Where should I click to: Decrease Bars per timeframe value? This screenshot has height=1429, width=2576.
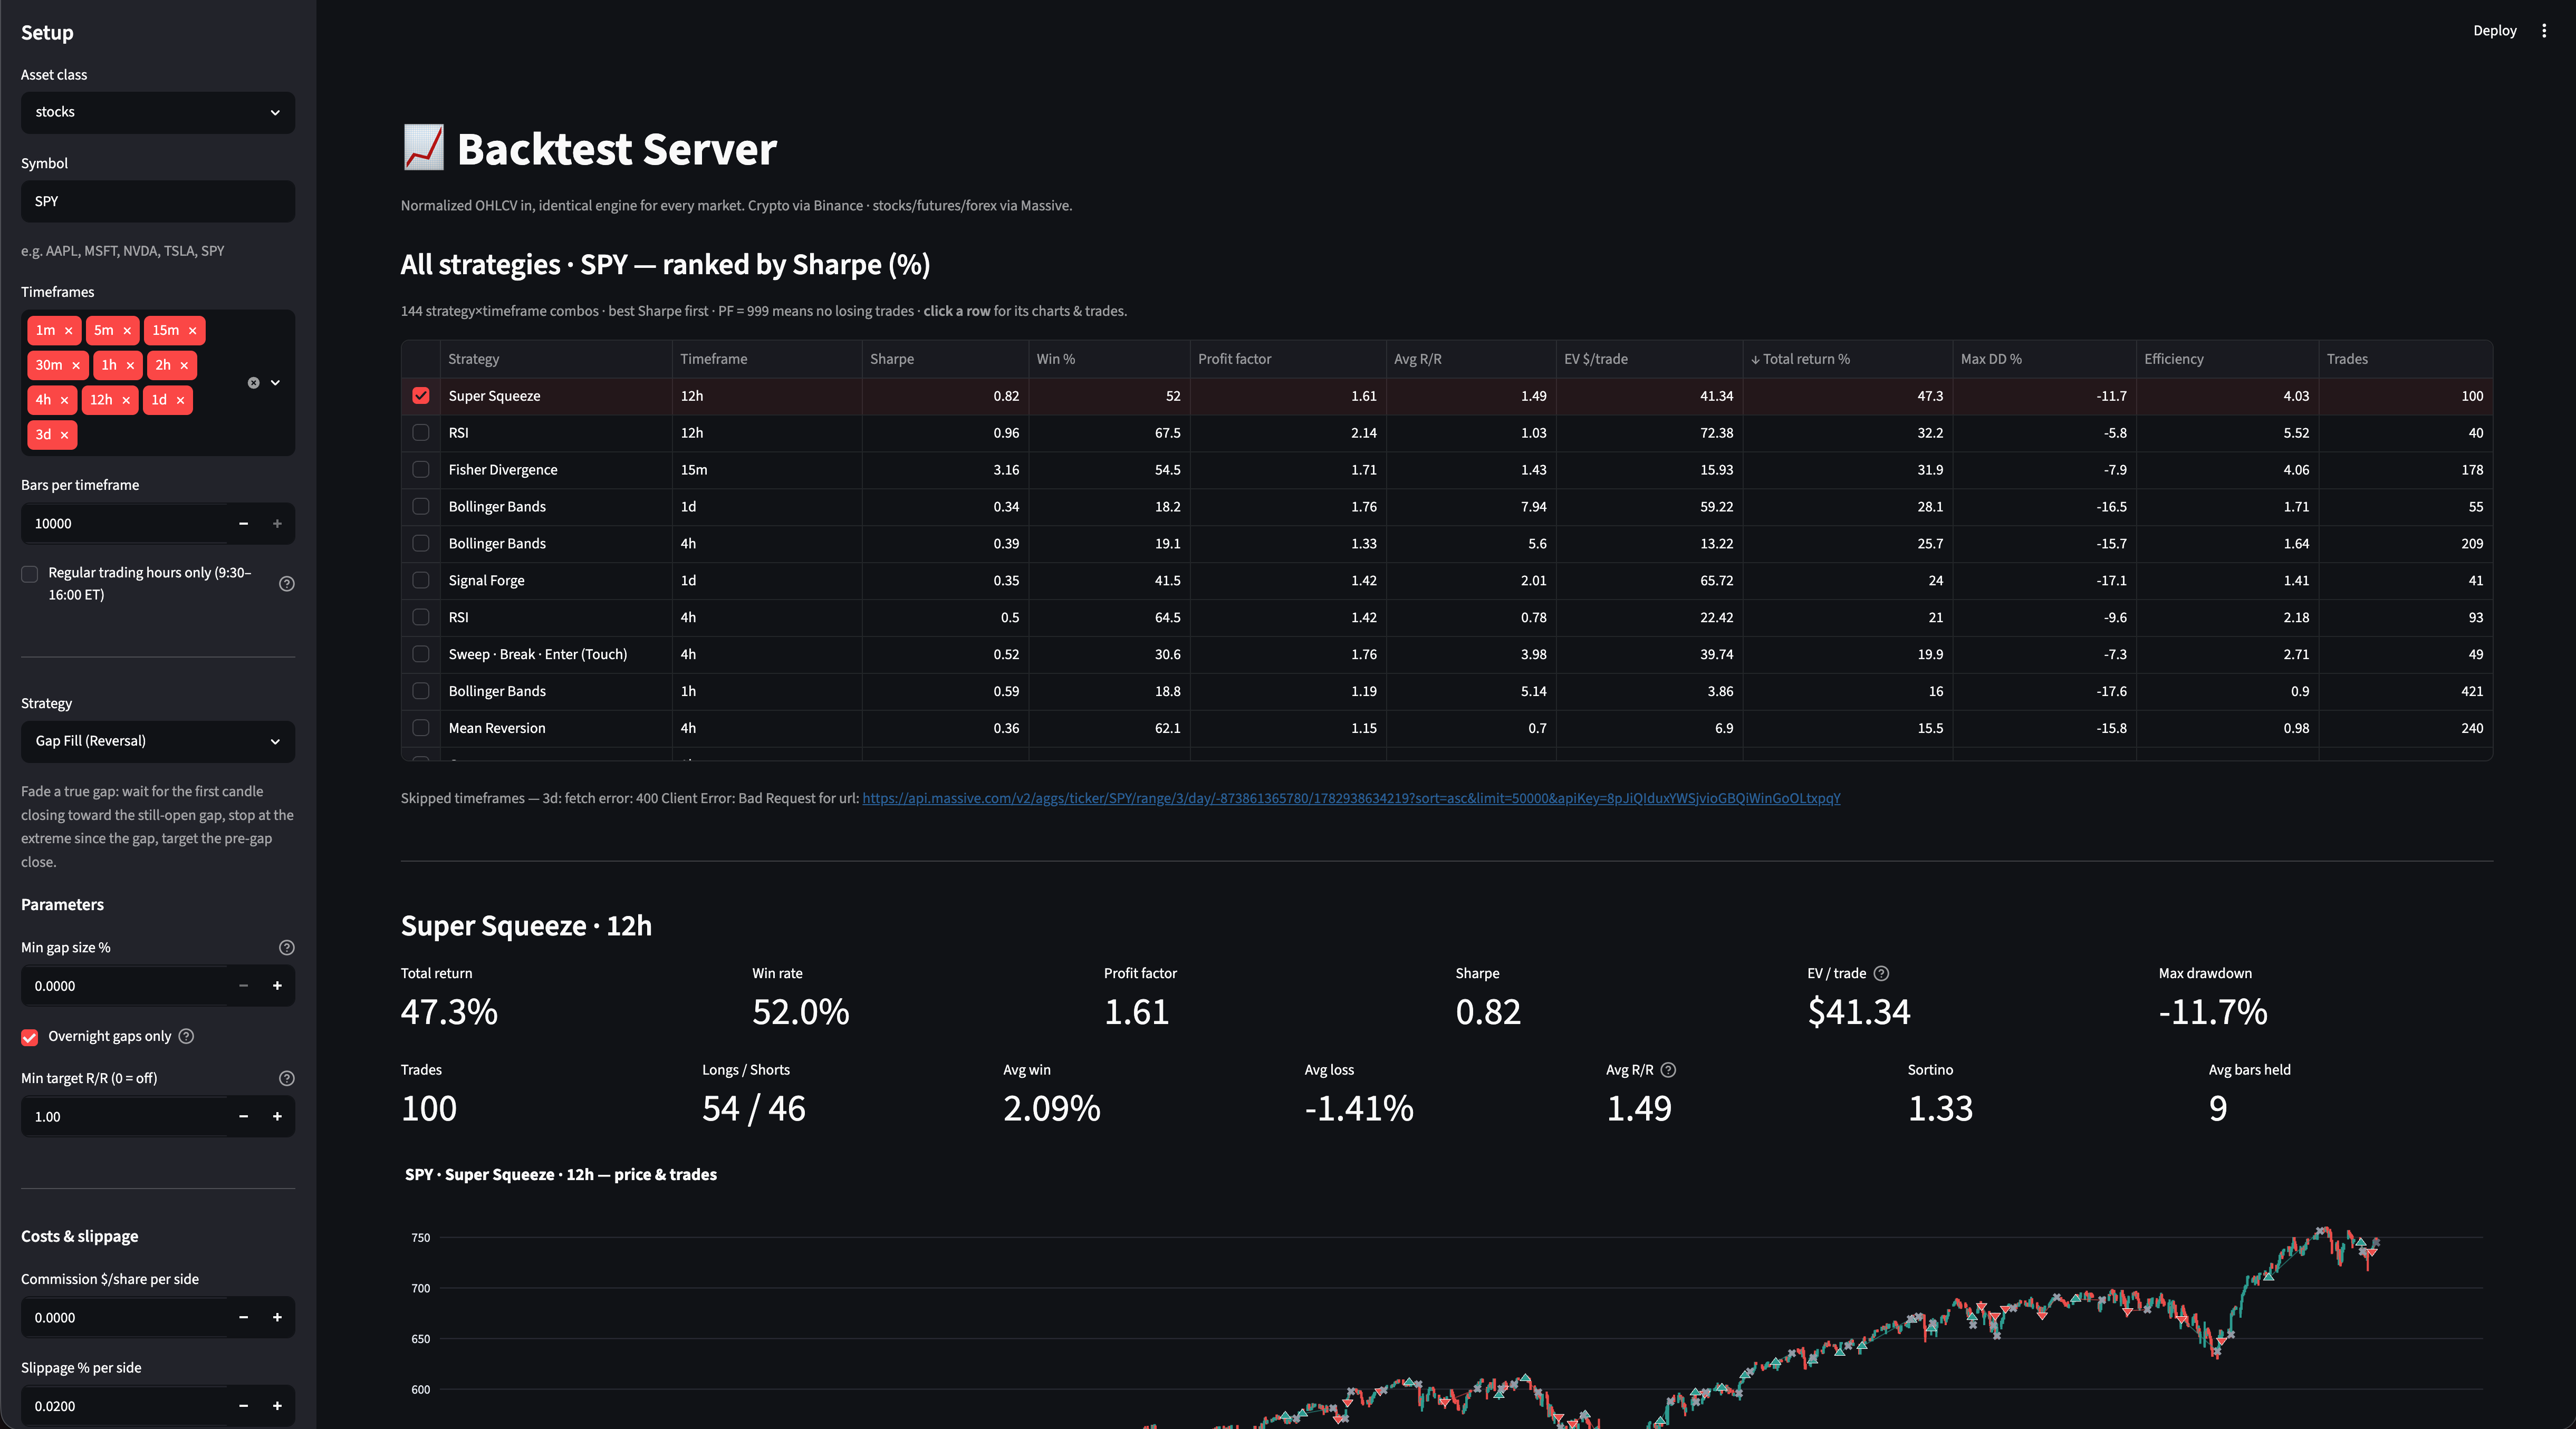click(x=243, y=523)
